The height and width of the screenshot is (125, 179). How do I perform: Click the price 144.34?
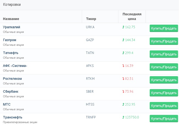point(130,40)
